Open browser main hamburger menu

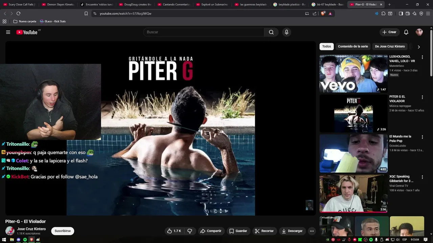(428, 13)
